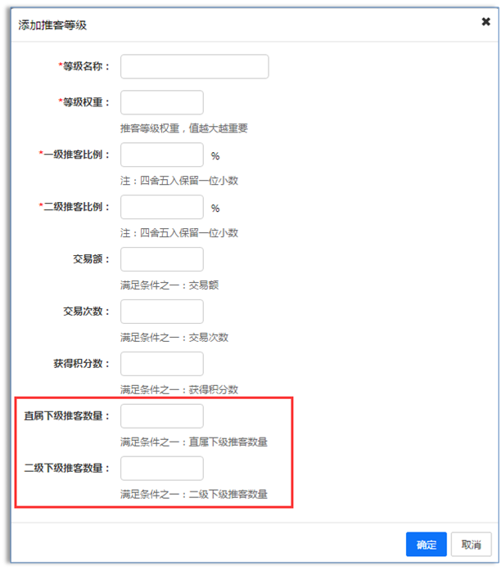Cancel using the 取消 button

(x=472, y=544)
